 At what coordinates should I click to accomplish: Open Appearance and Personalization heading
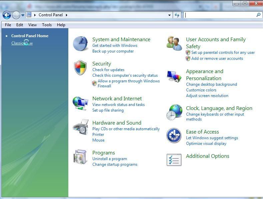205,75
